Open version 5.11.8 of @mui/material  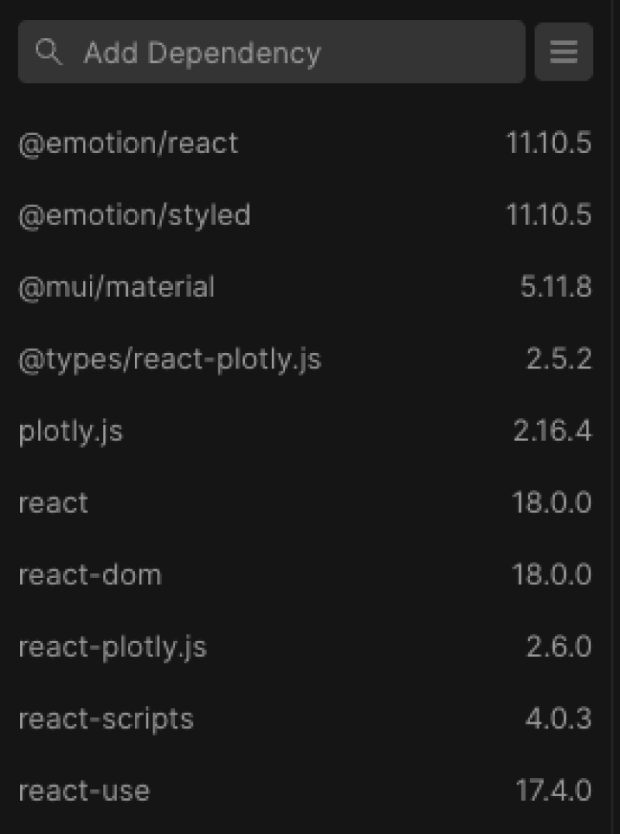pyautogui.click(x=556, y=287)
